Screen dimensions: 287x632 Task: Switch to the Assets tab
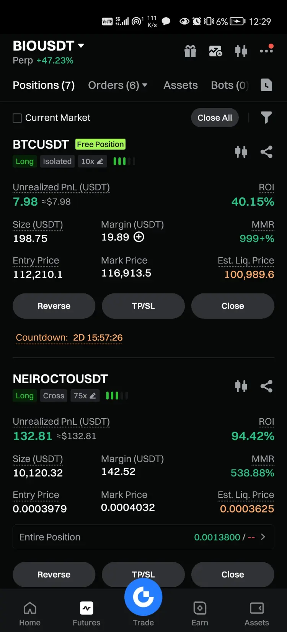tap(181, 85)
